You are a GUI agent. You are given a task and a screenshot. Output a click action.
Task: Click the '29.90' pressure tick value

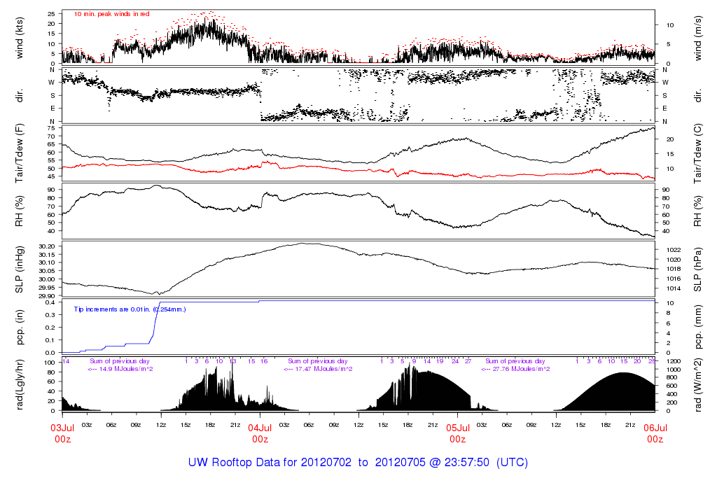click(x=47, y=296)
